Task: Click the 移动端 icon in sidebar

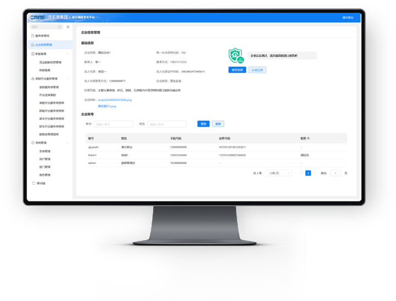Action: click(33, 183)
